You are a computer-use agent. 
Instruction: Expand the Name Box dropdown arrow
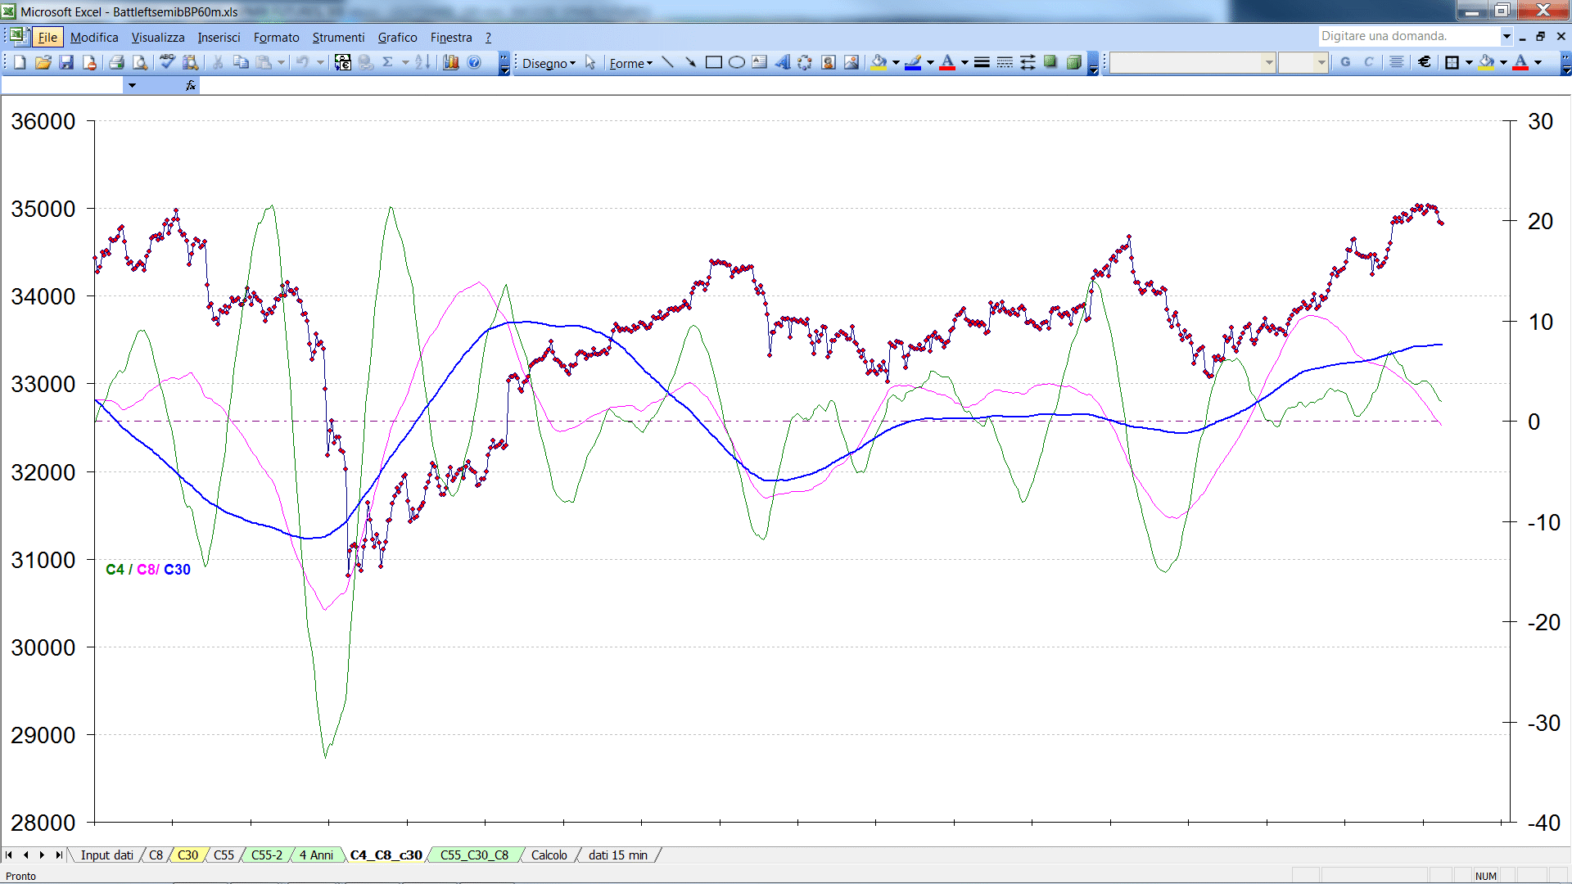point(132,85)
